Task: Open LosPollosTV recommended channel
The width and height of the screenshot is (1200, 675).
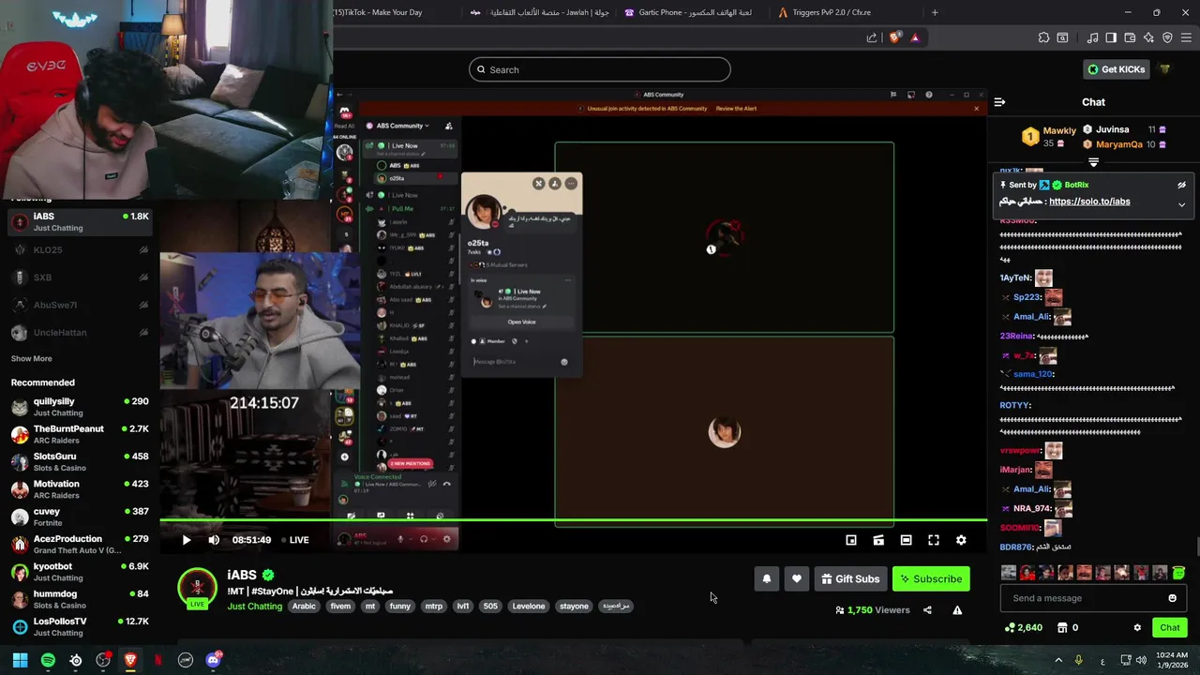Action: (x=80, y=626)
